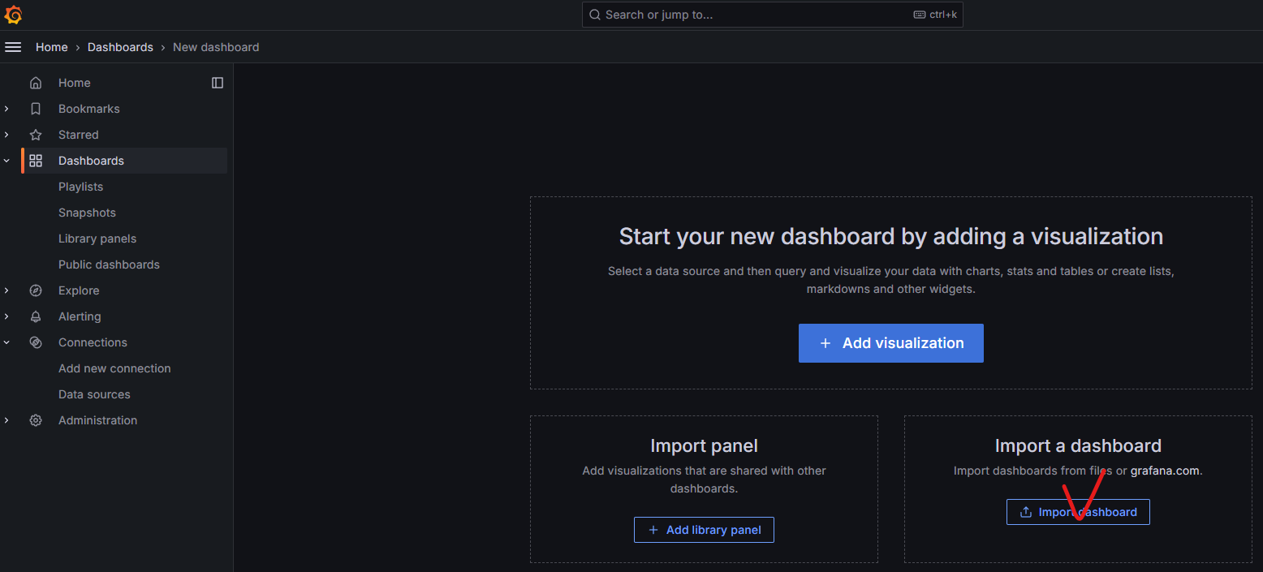Open the grafana.com link

(1164, 470)
